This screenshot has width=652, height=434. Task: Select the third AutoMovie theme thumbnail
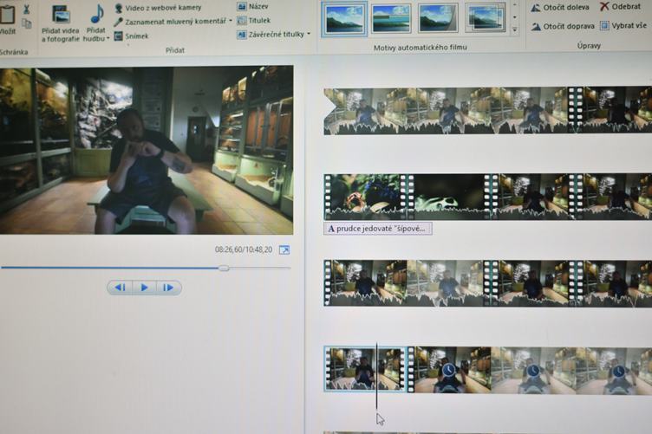(438, 18)
